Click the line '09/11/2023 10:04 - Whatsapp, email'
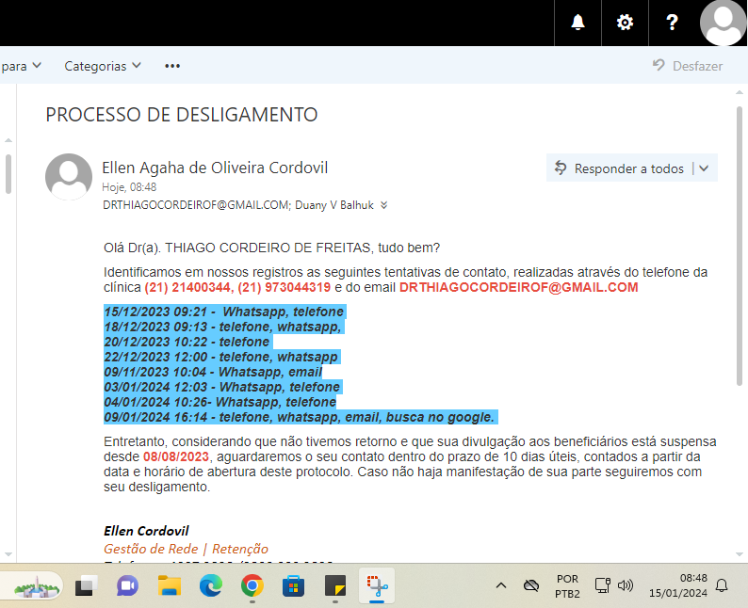Viewport: 748px width, 608px height. click(213, 372)
